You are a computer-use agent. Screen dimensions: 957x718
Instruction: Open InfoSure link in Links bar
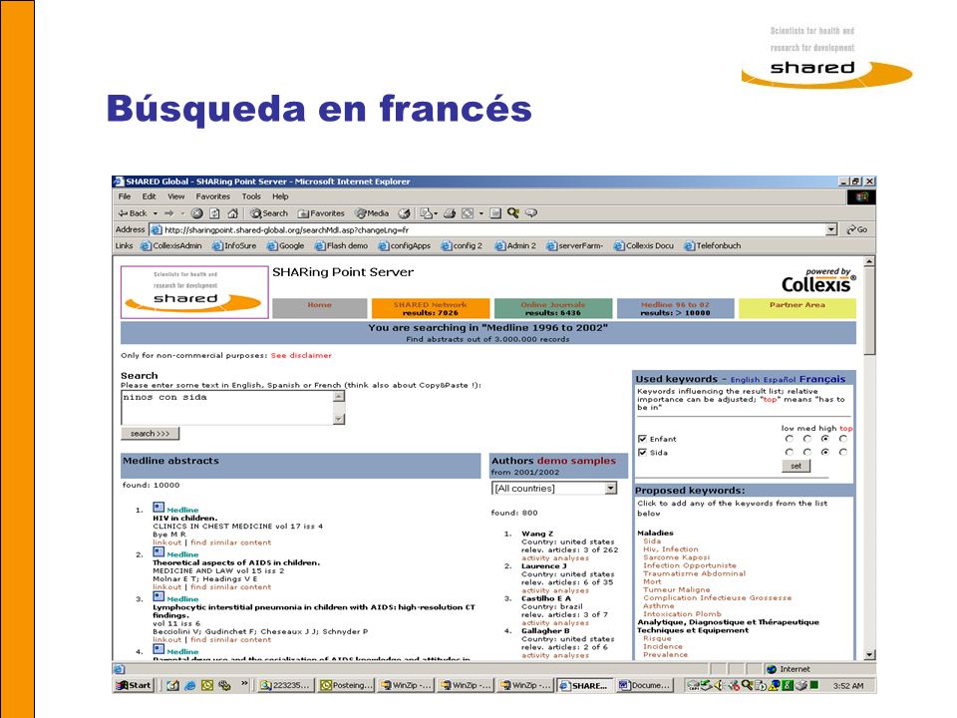click(234, 245)
